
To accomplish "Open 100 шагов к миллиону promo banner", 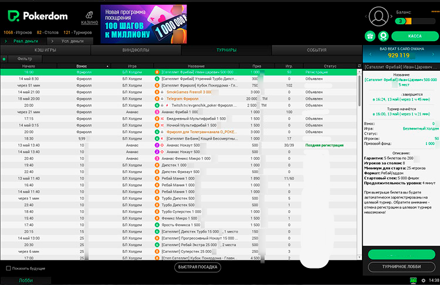I will point(144,24).
